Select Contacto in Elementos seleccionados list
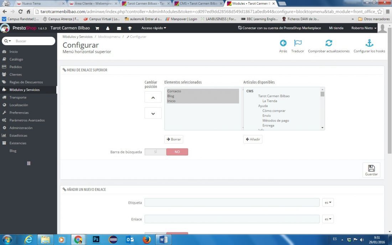The height and width of the screenshot is (245, 392). pyautogui.click(x=203, y=91)
